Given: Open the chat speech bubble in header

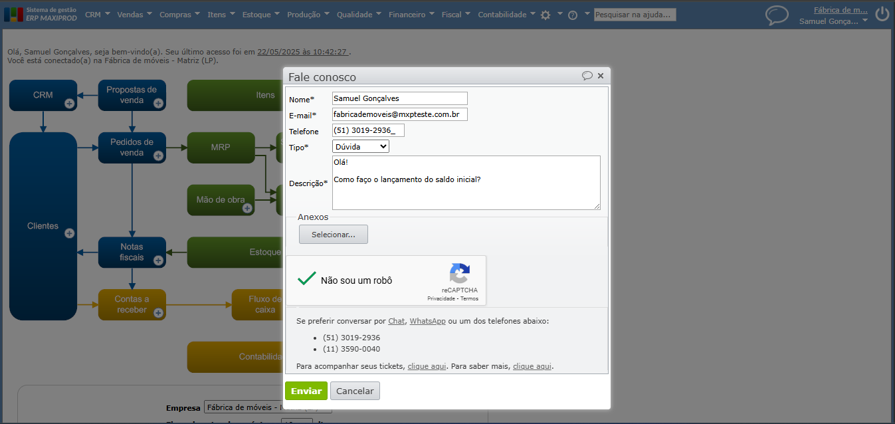Looking at the screenshot, I should (x=777, y=15).
